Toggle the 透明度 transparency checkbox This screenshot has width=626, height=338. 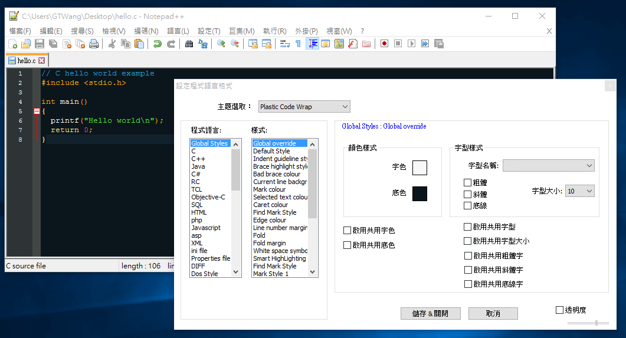[x=559, y=310]
